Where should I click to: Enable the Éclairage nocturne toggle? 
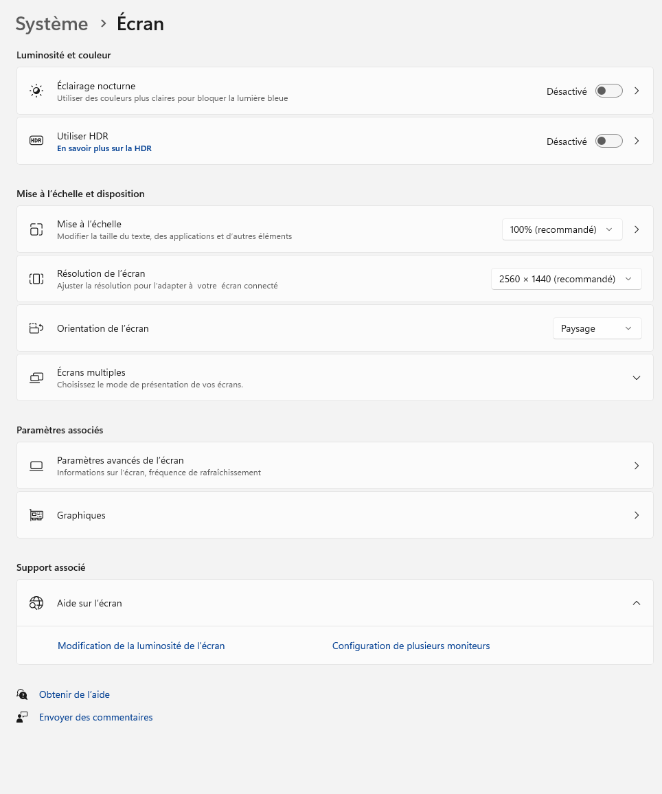[608, 91]
